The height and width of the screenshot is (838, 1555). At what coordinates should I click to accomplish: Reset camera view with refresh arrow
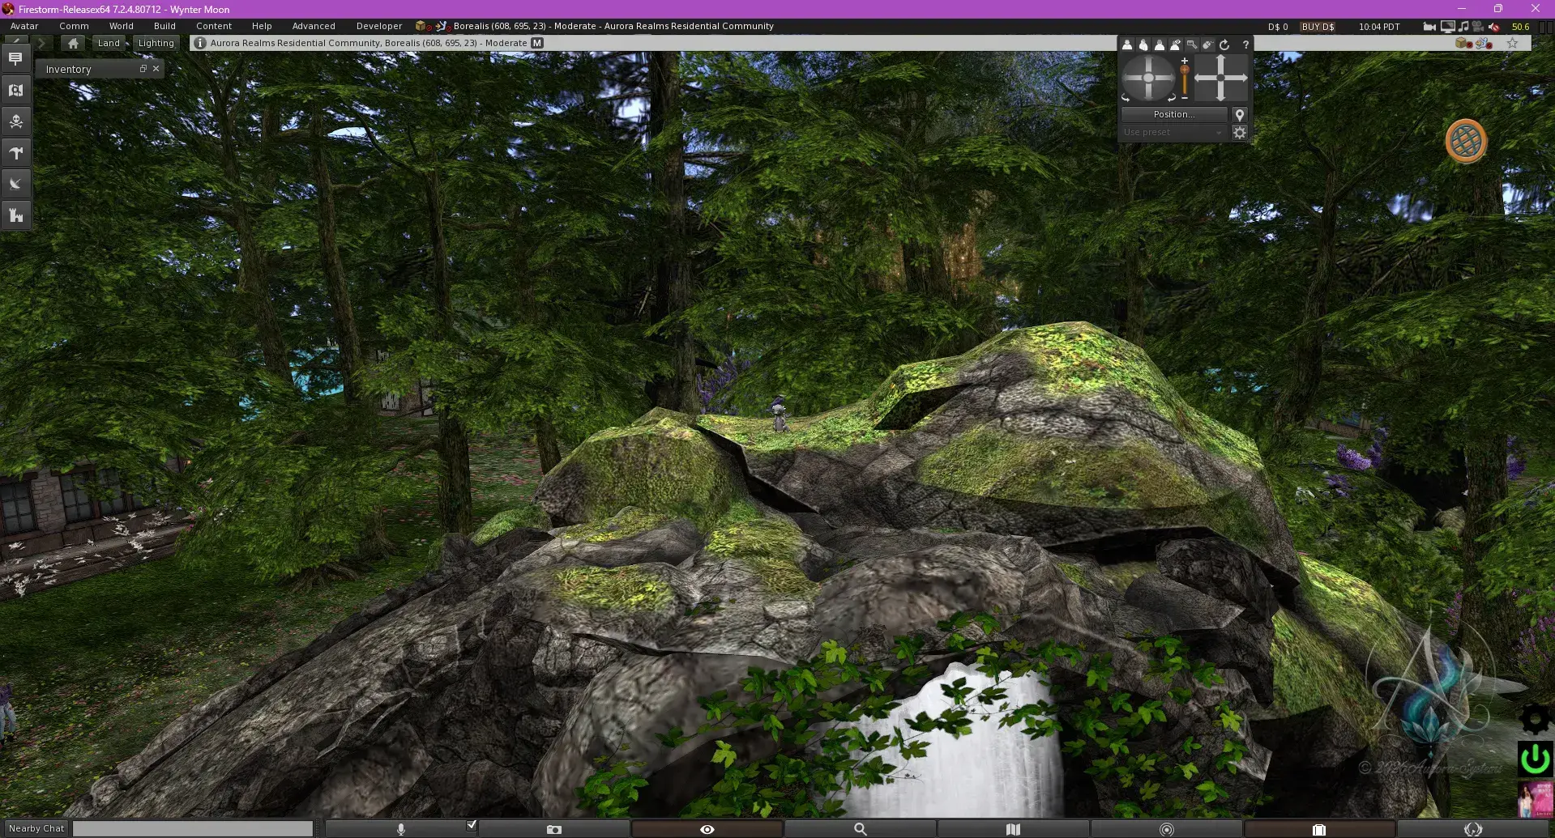[x=1224, y=45]
